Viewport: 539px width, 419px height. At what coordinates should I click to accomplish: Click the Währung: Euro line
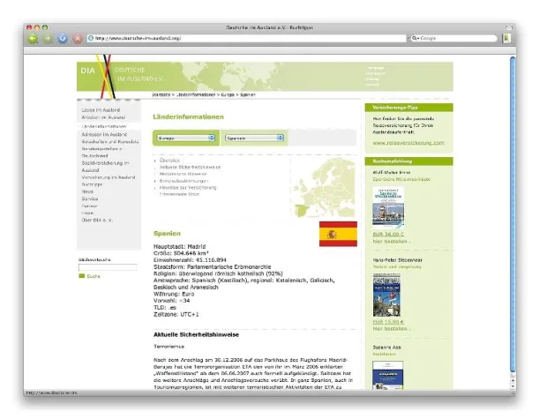point(174,294)
